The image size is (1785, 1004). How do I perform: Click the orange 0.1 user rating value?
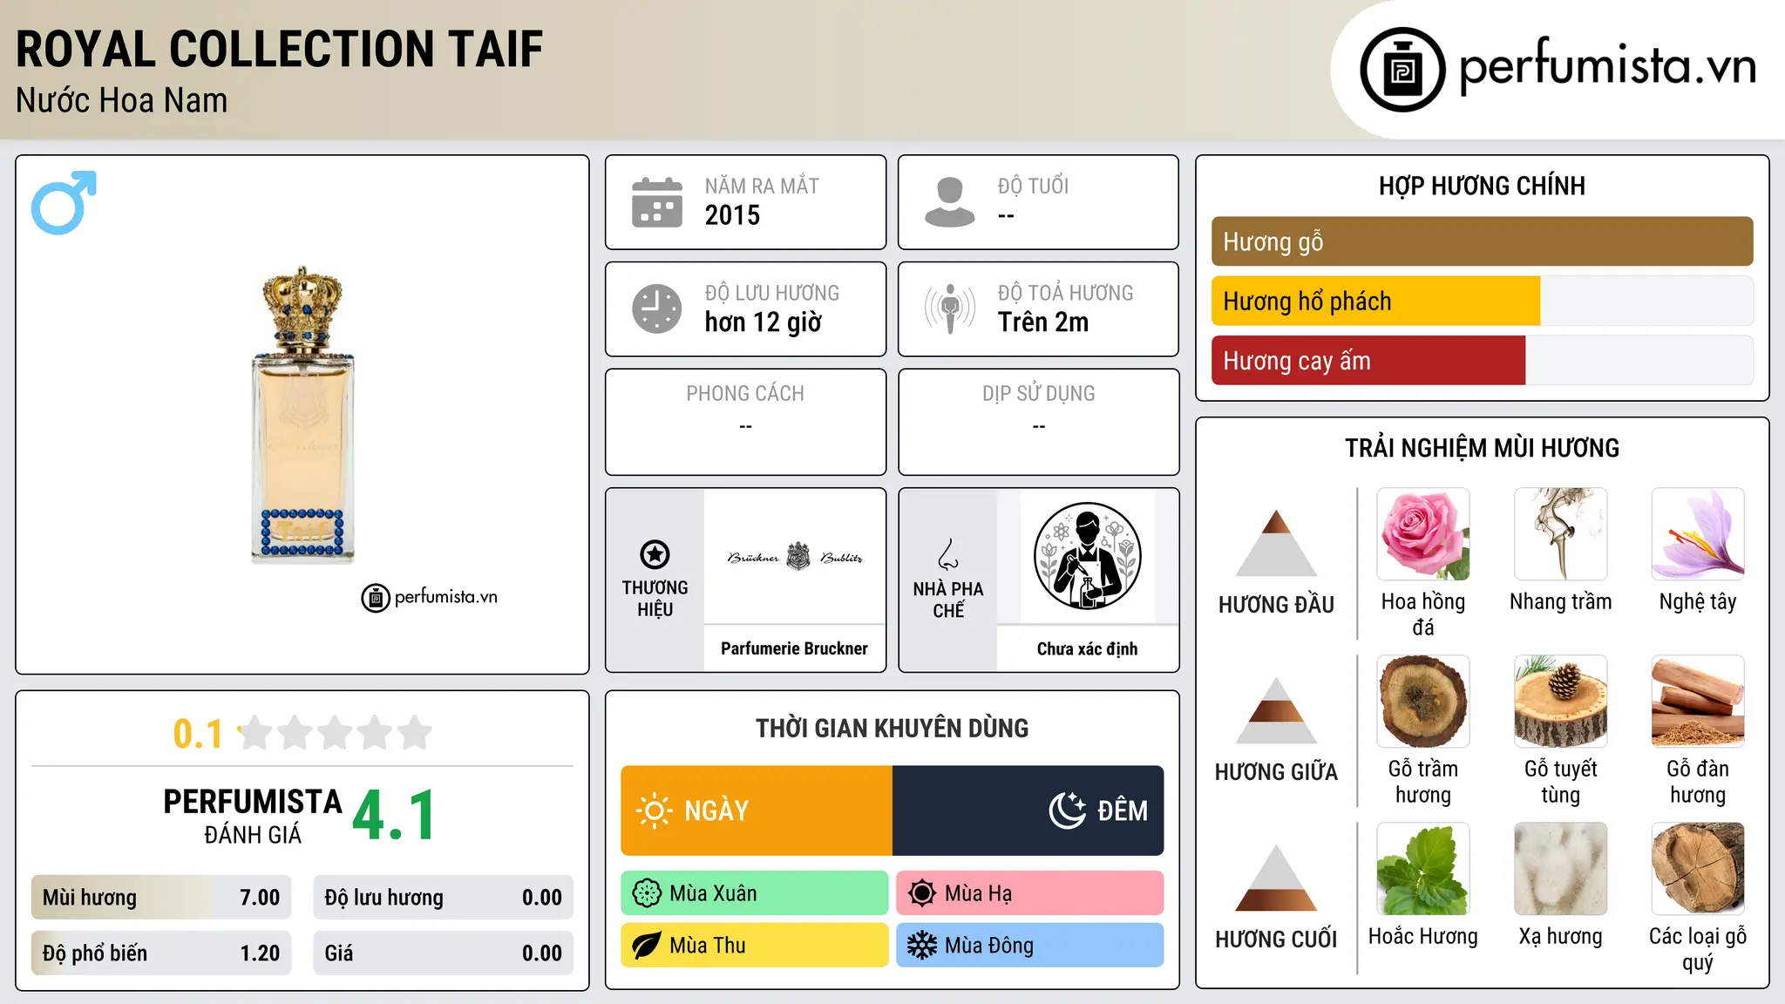(x=198, y=734)
